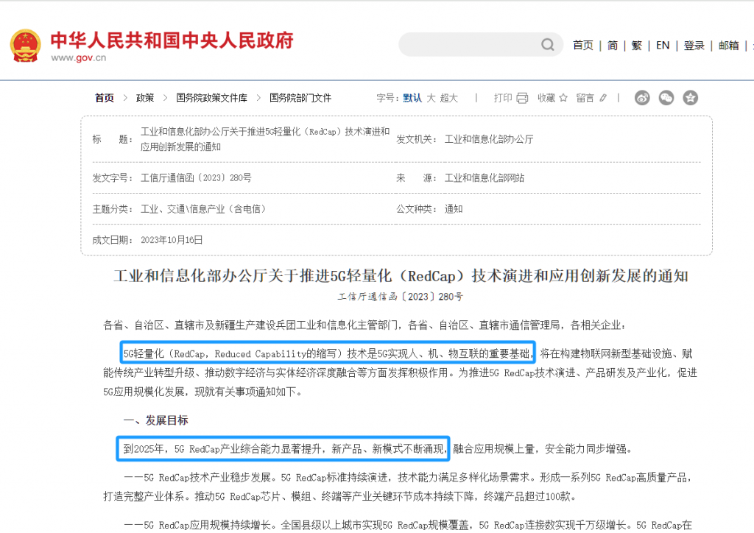Click the search magnifier icon
Image resolution: width=754 pixels, height=533 pixels.
547,45
